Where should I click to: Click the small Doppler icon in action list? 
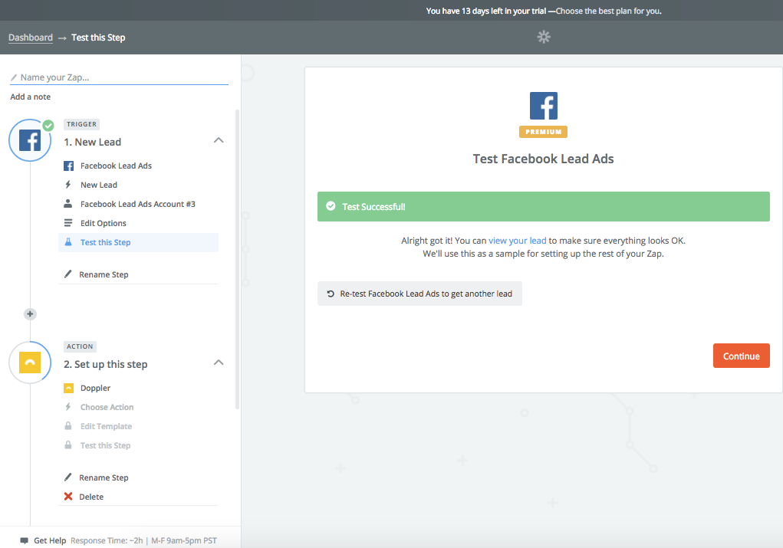pyautogui.click(x=68, y=388)
